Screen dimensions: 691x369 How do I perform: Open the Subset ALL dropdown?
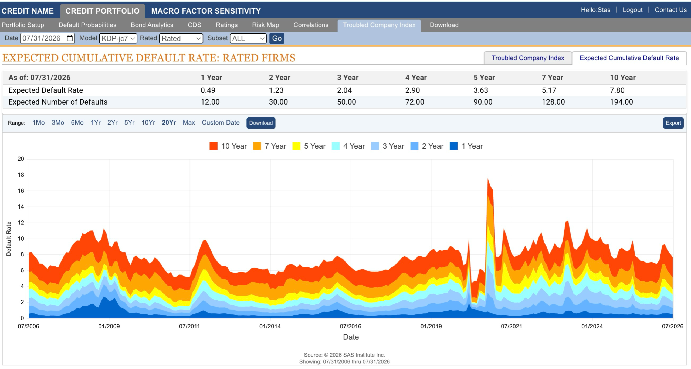point(248,38)
